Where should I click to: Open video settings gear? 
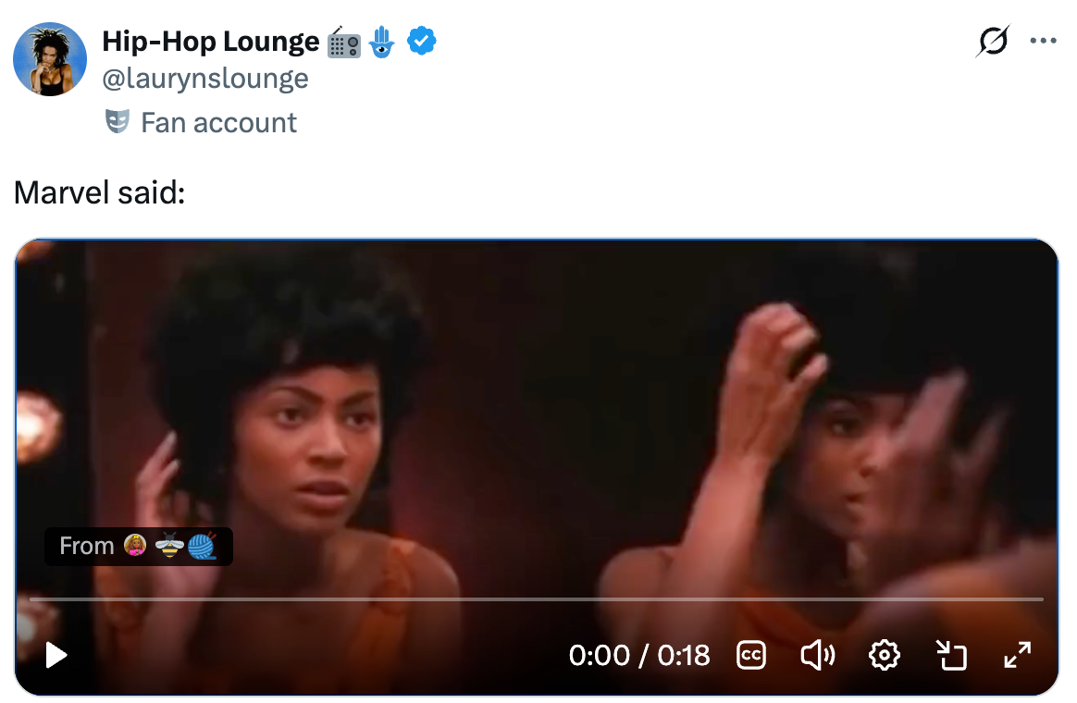point(884,655)
